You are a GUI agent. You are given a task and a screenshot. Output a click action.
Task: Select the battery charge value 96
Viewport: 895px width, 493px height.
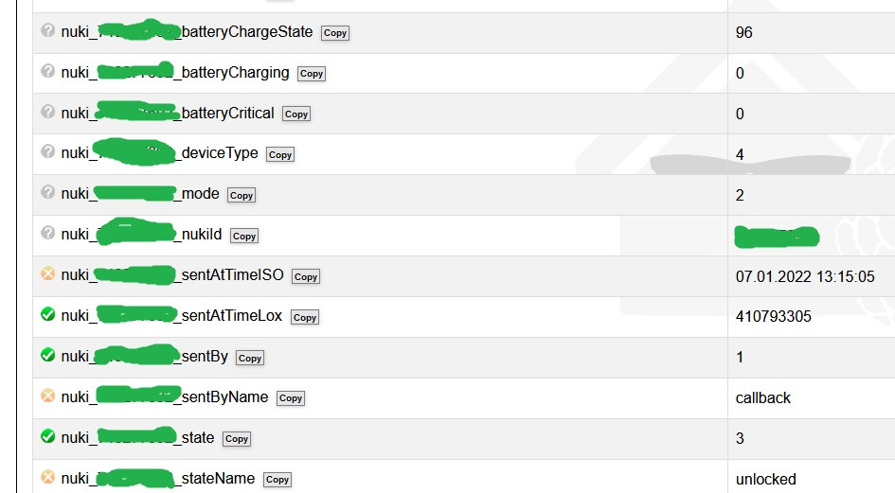(743, 32)
